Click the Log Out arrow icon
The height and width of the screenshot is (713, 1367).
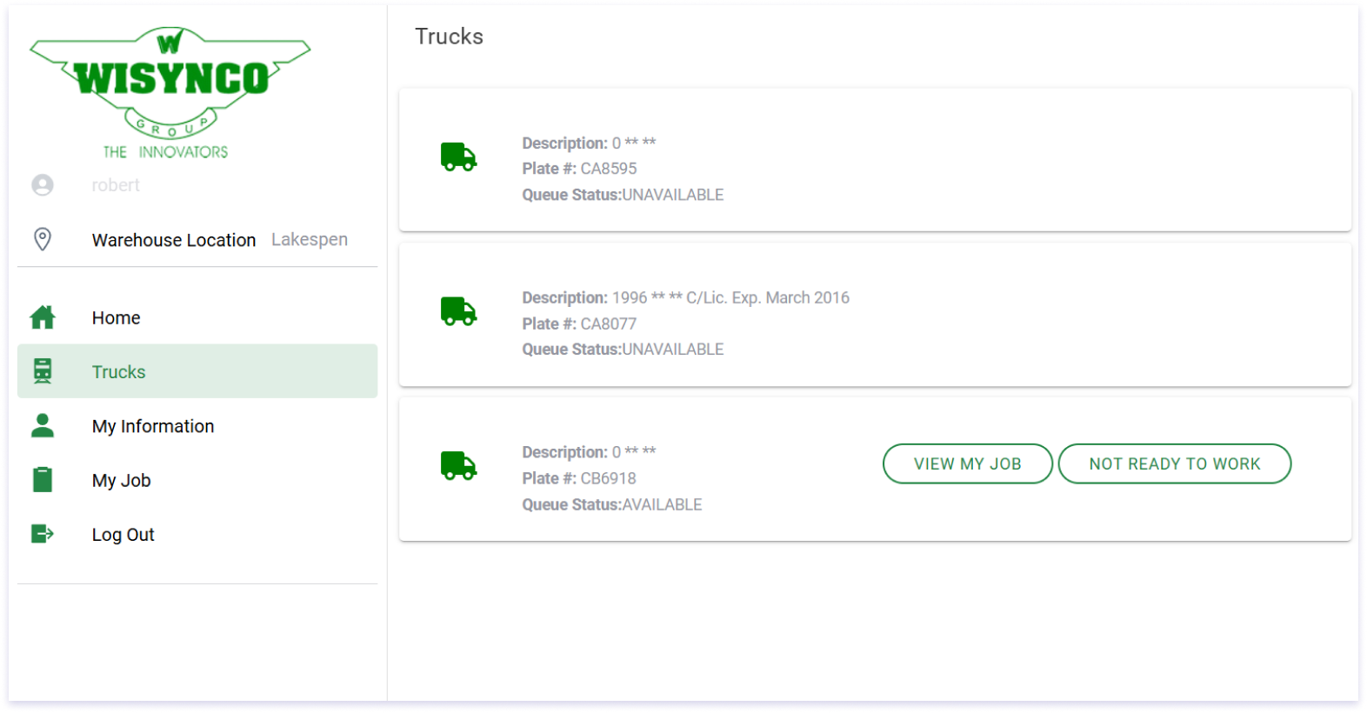(43, 534)
